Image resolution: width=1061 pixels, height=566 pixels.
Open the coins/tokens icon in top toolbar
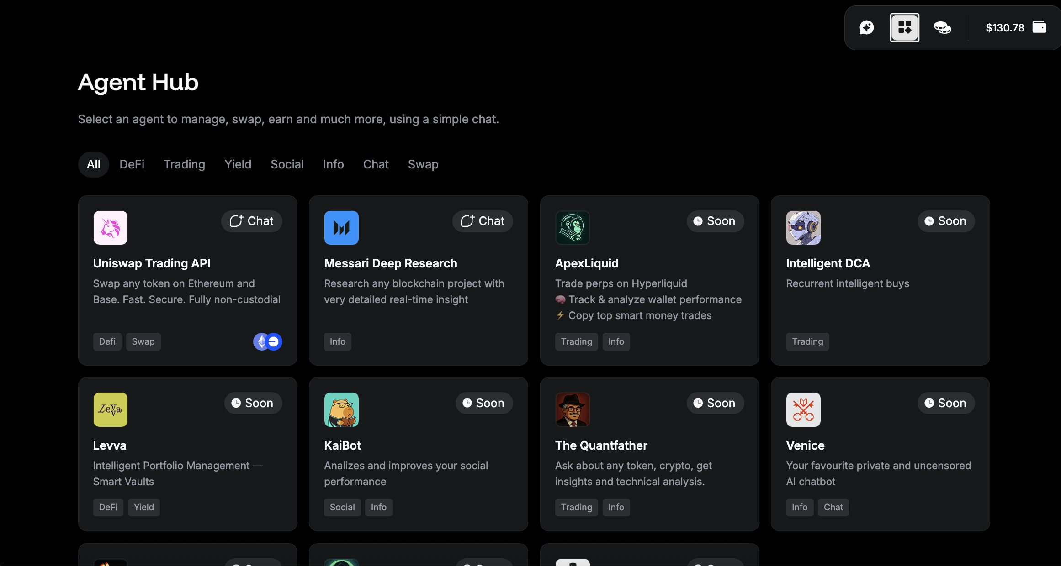[x=943, y=27]
